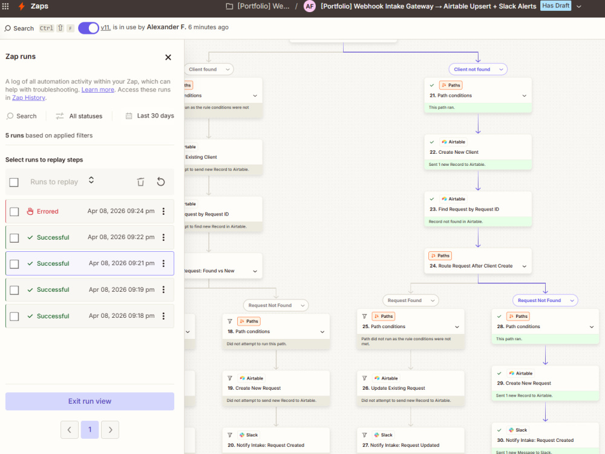Image resolution: width=605 pixels, height=454 pixels.
Task: Click Slack icon on step 20 Request Created
Action: [x=242, y=435]
